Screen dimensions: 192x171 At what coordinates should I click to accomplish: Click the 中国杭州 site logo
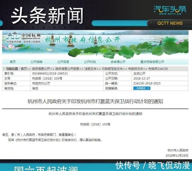click(23, 38)
